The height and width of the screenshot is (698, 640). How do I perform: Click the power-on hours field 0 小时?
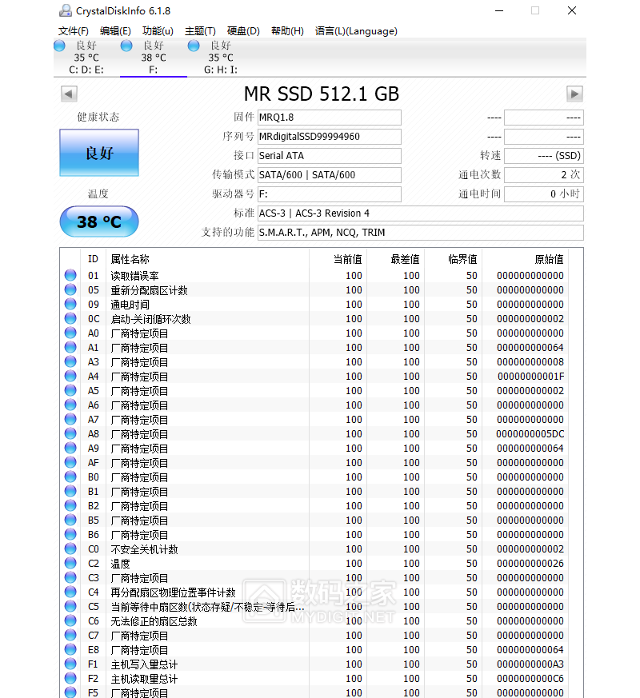pyautogui.click(x=544, y=194)
